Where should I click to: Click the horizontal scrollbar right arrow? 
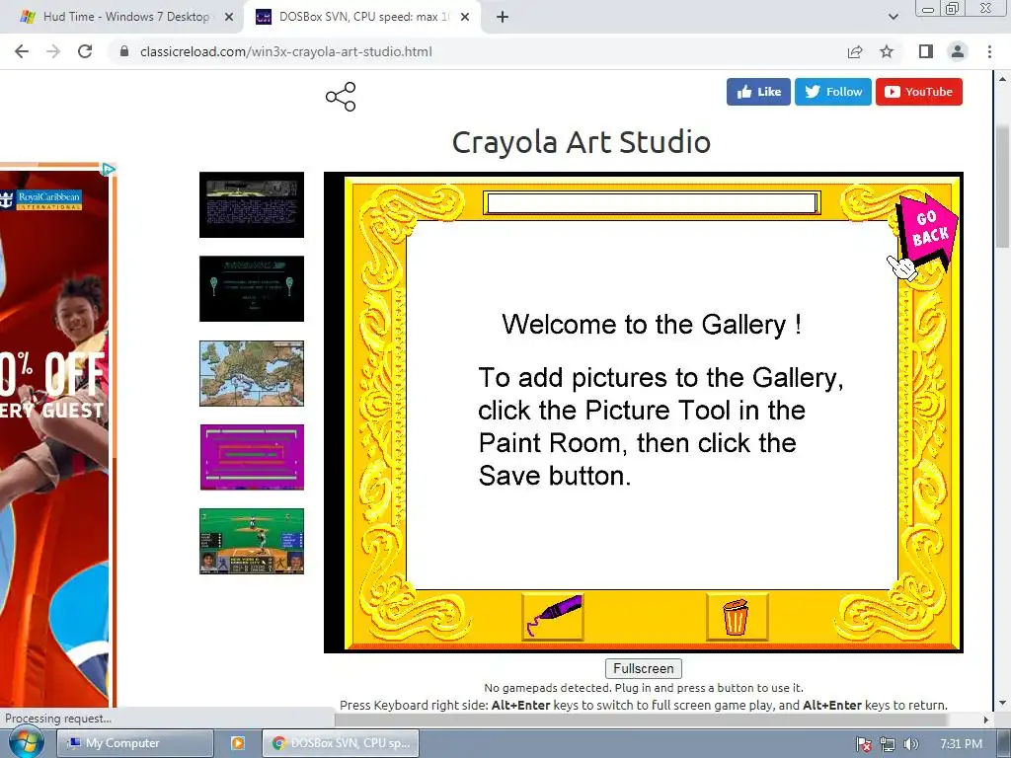tap(986, 720)
